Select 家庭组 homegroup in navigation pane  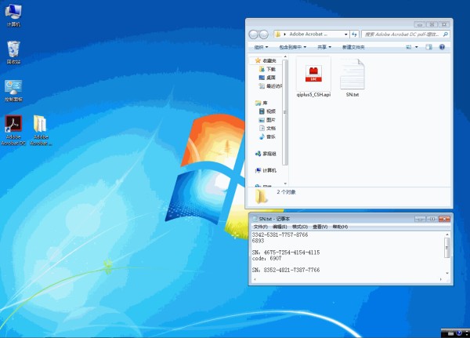coord(266,154)
